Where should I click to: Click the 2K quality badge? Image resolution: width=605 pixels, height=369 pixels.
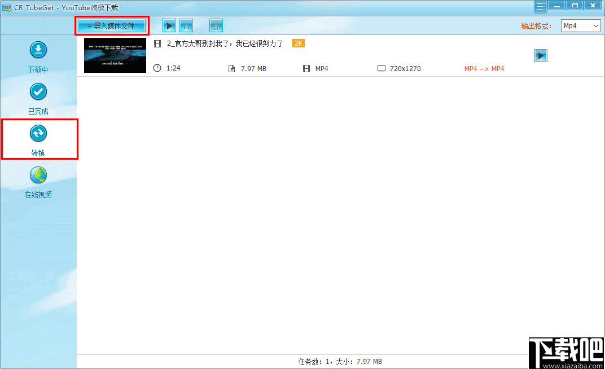pos(299,43)
